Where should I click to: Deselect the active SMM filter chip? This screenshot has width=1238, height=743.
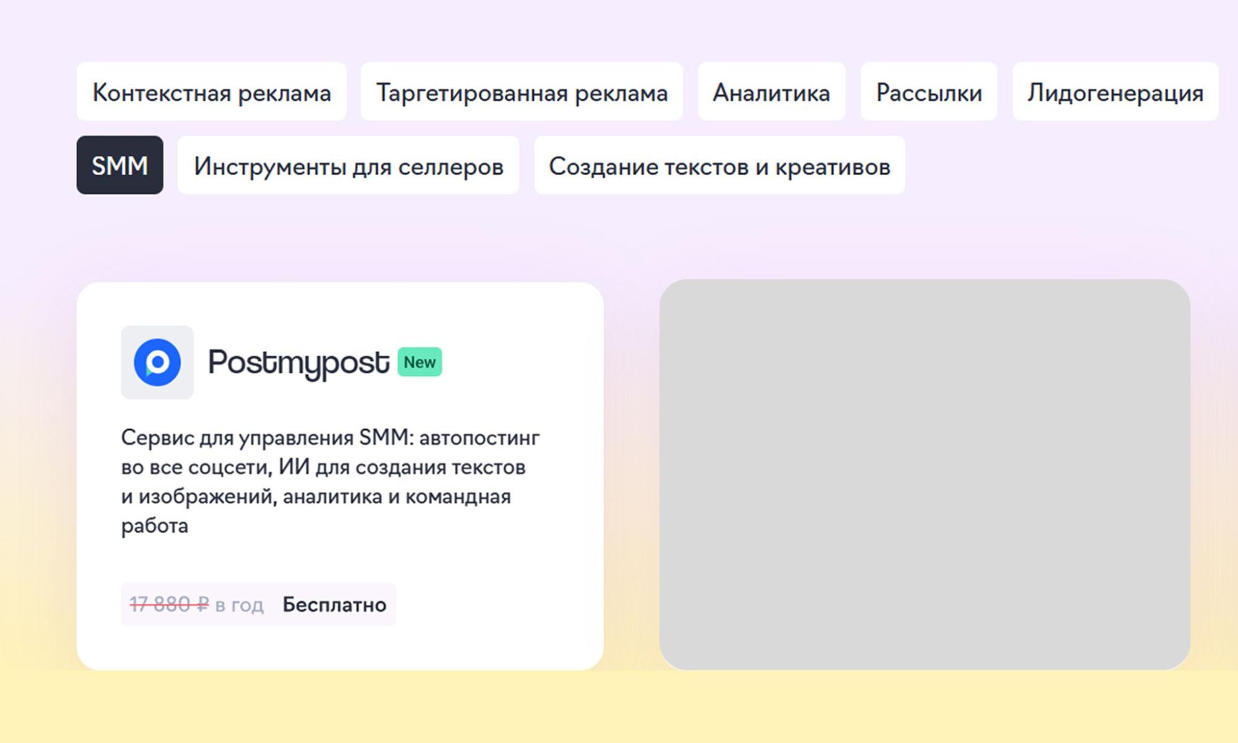pyautogui.click(x=120, y=165)
